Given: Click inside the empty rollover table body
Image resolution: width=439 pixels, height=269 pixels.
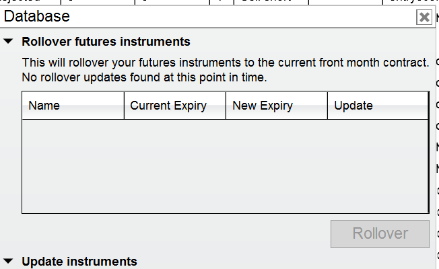Looking at the screenshot, I should 225,166.
